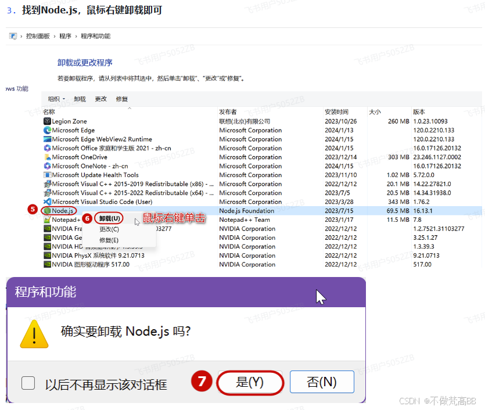The image size is (485, 410).
Task: Select the Notepad++ program icon
Action: (47, 220)
